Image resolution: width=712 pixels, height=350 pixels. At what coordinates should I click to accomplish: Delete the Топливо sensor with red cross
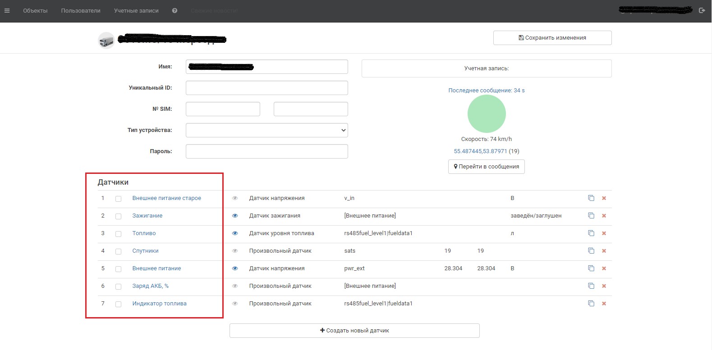pyautogui.click(x=604, y=233)
